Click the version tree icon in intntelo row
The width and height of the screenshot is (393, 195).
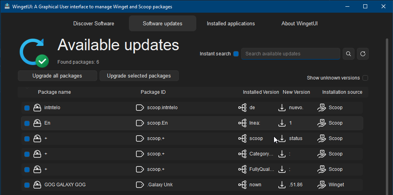(x=242, y=108)
